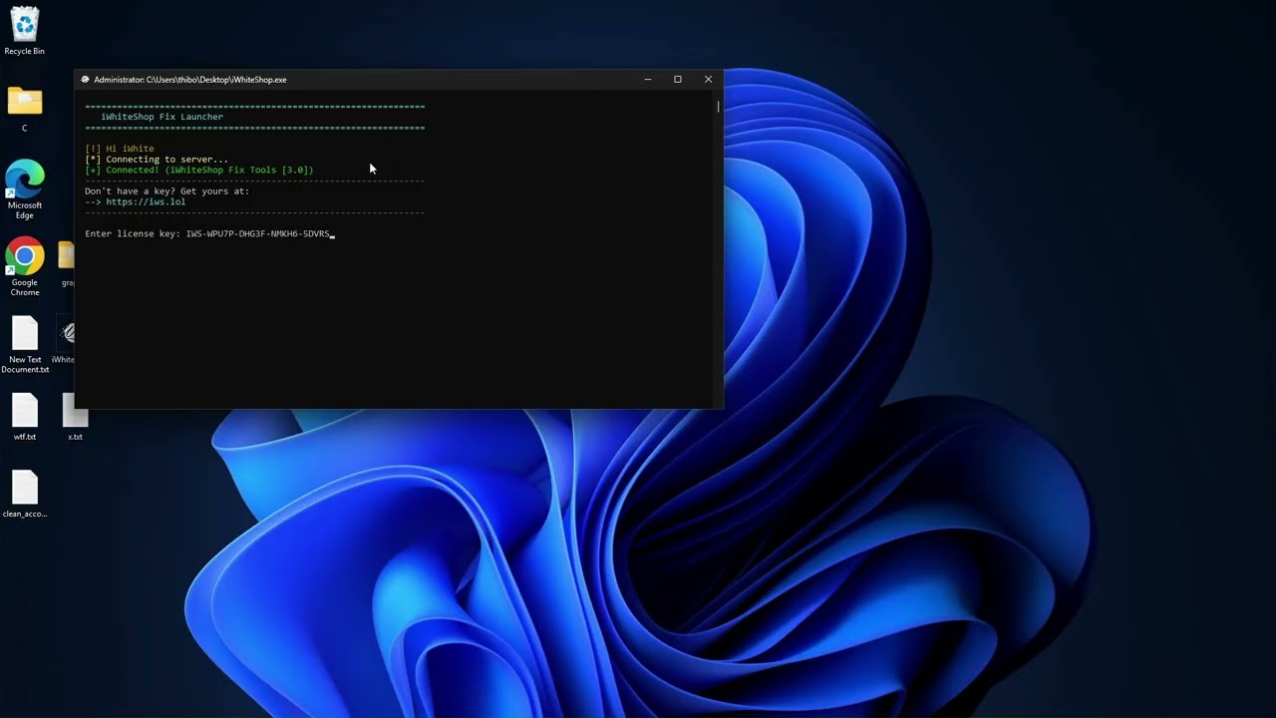This screenshot has width=1276, height=718.
Task: Select the wtf.txt file on the desktop
Action: (25, 417)
